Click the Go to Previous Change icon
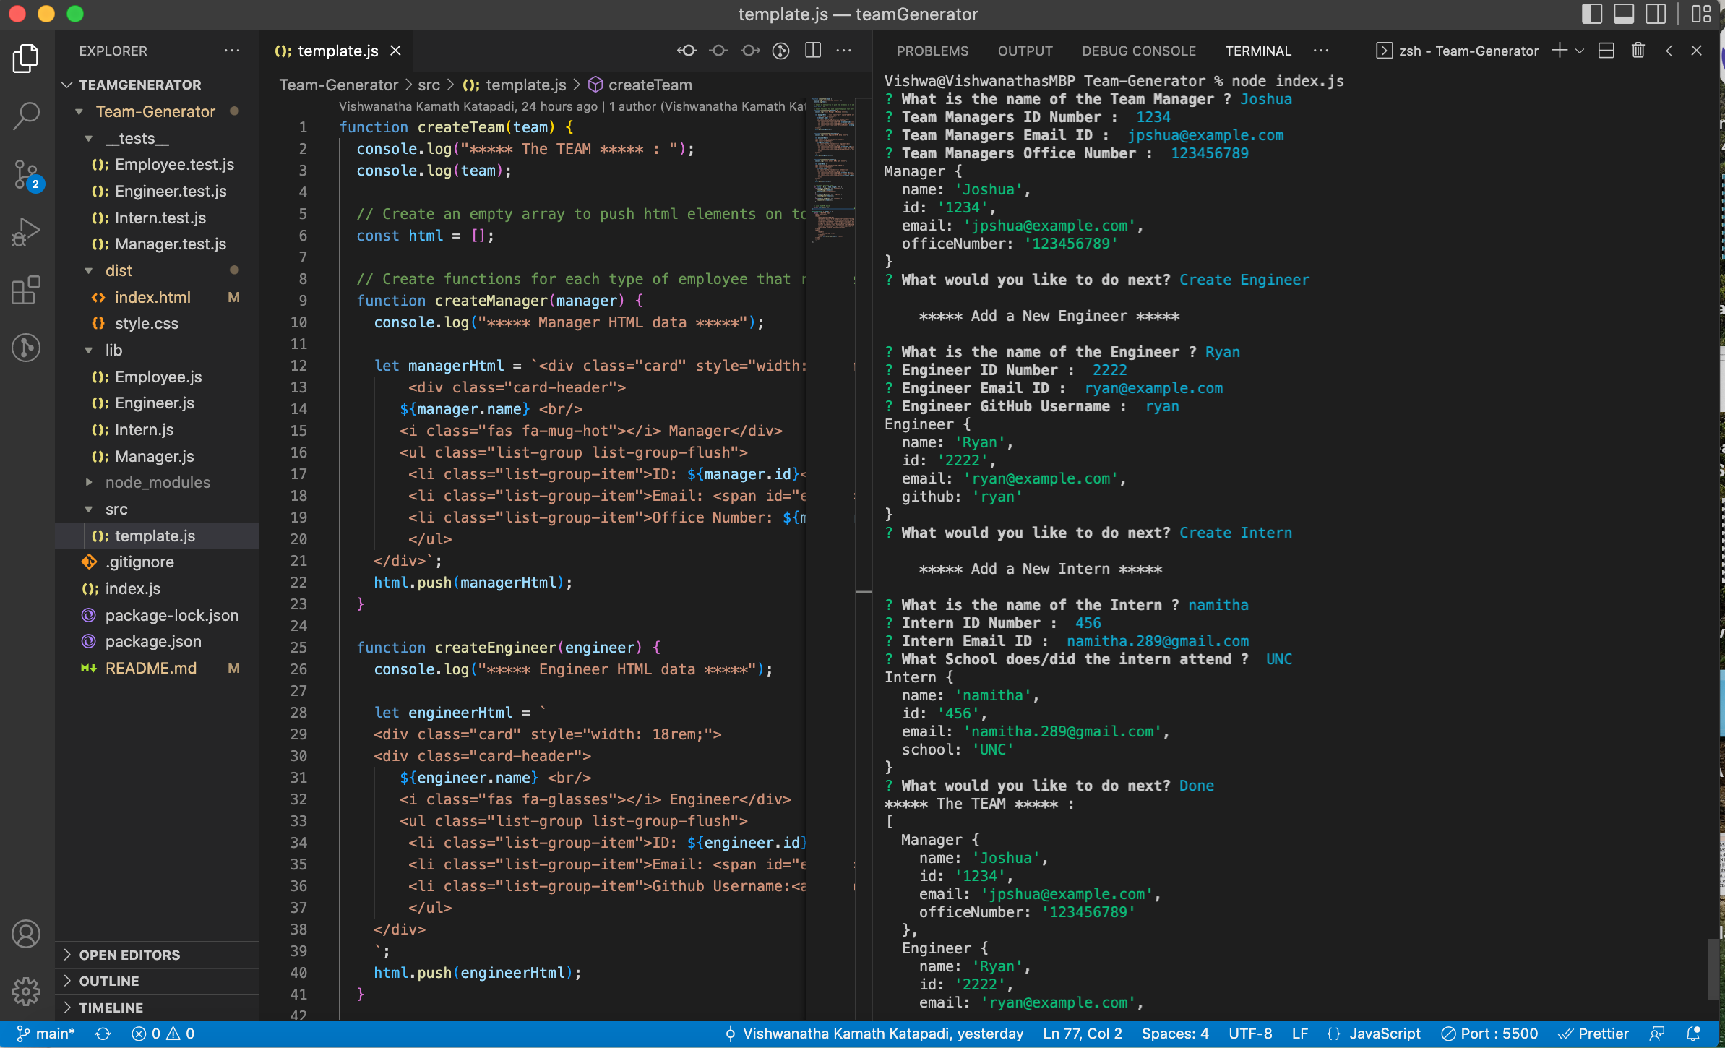Viewport: 1725px width, 1048px height. 687,51
